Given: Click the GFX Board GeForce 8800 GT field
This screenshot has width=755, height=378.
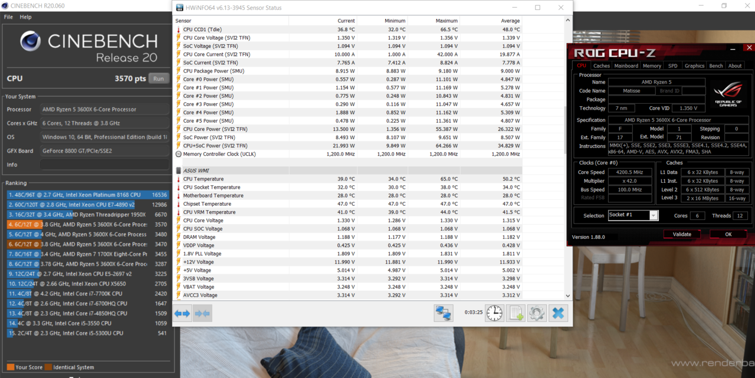Looking at the screenshot, I should click(104, 151).
